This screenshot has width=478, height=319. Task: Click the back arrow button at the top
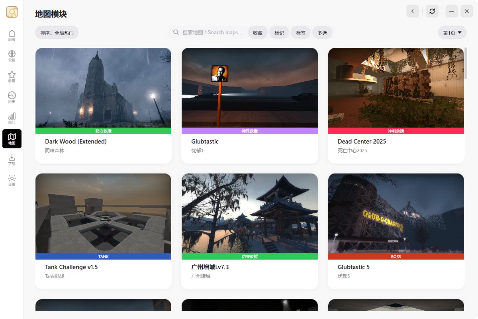[x=413, y=11]
